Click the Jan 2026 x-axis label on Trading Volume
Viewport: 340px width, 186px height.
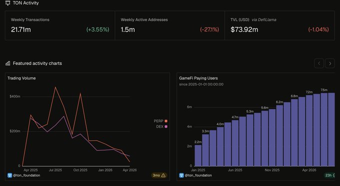click(x=105, y=170)
